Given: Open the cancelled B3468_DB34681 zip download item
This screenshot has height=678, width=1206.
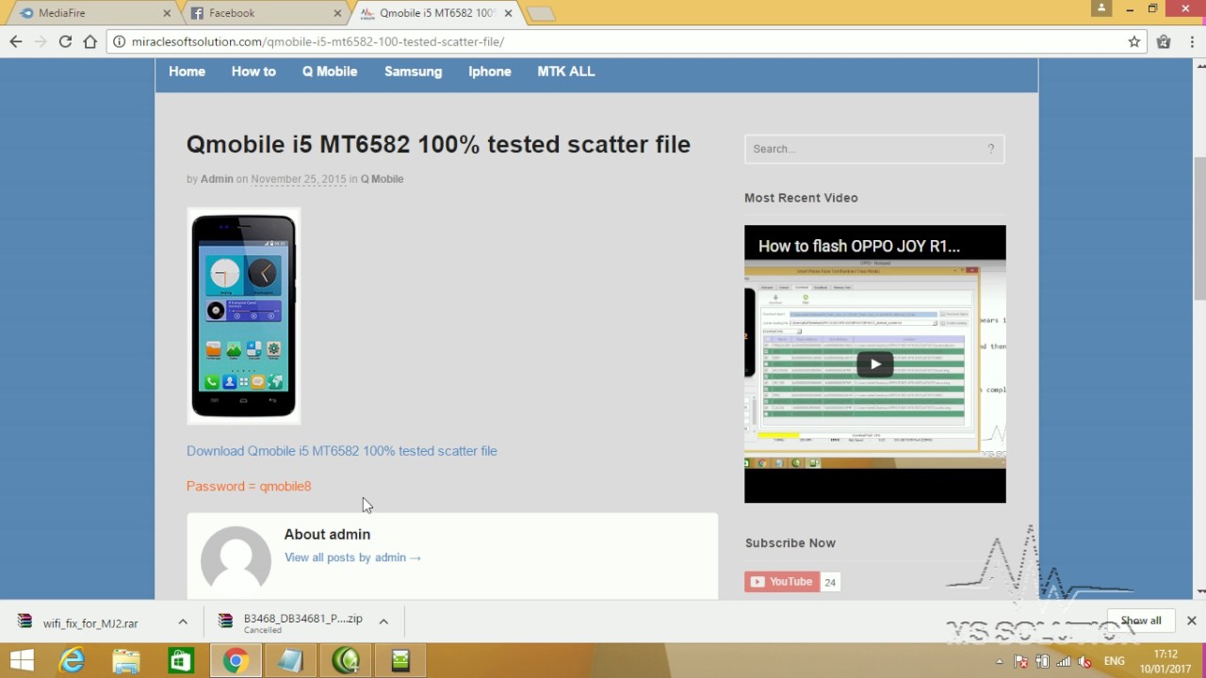Looking at the screenshot, I should pos(290,623).
